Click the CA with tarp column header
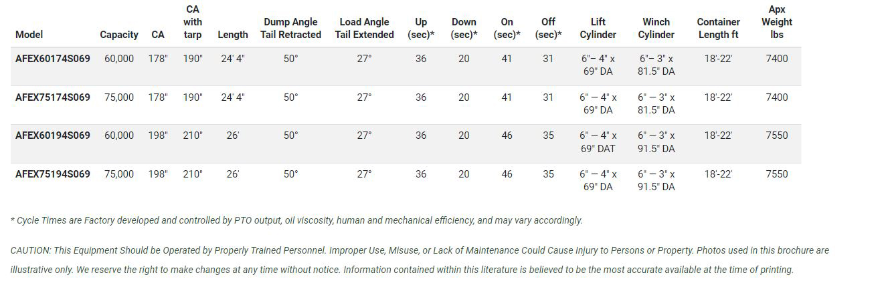Screen dimensions: 886x289 (193, 22)
